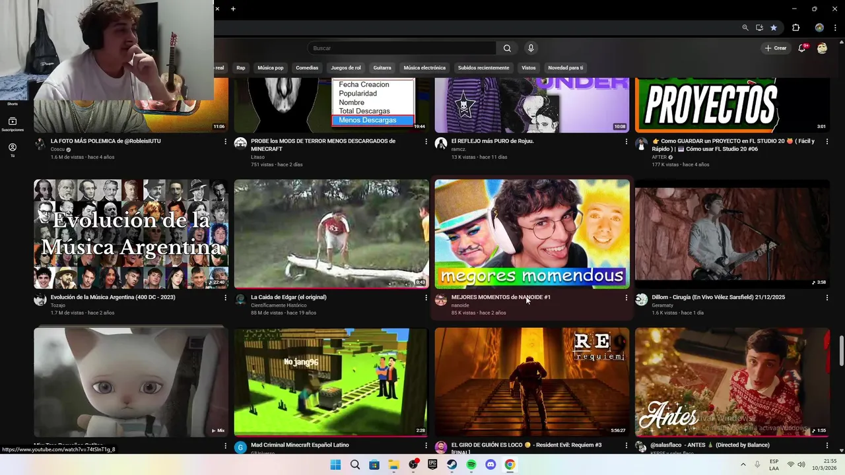Open Cientificamente Histórico channel avatar
The width and height of the screenshot is (845, 475).
click(241, 300)
